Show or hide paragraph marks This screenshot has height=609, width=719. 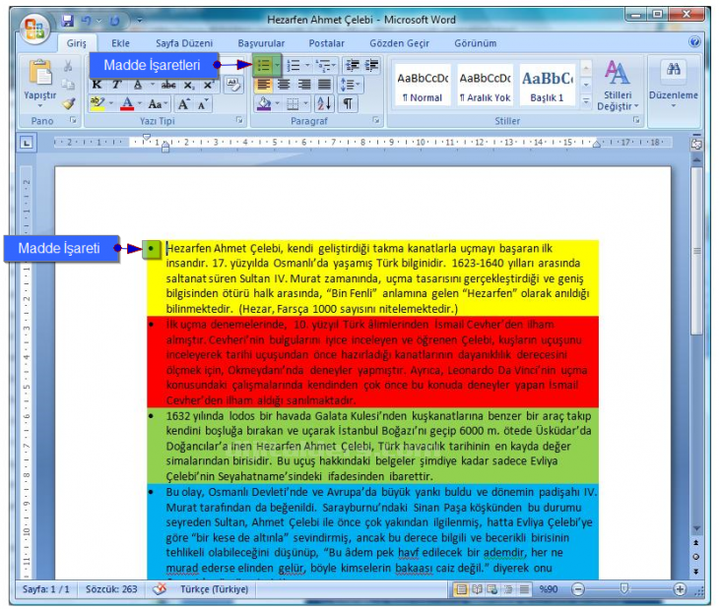click(348, 104)
